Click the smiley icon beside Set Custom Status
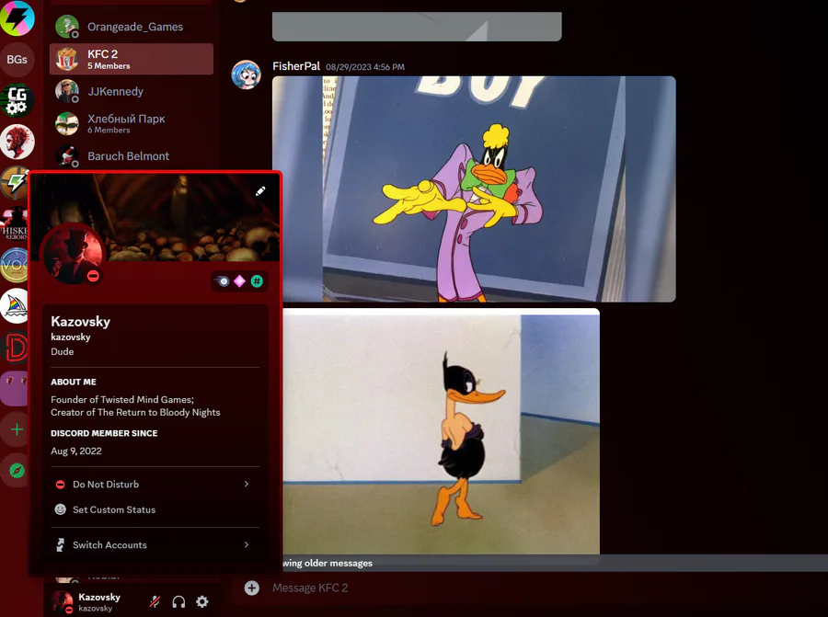The height and width of the screenshot is (617, 828). click(x=61, y=509)
